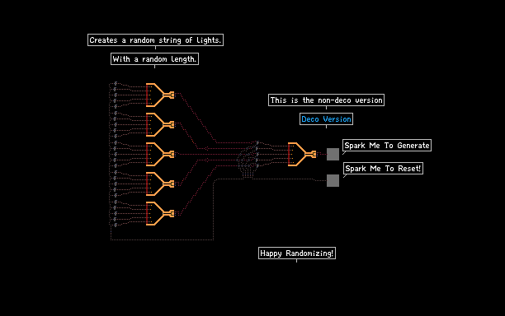Screen dimensions: 505x316
Task: Click the gray Spark Me To Generate square
Action: [x=333, y=154]
